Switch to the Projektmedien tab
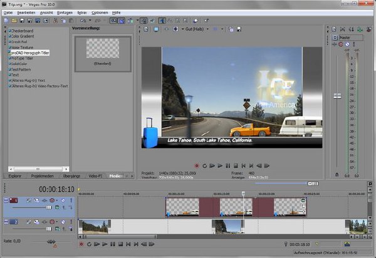This screenshot has height=258, width=376. point(42,176)
